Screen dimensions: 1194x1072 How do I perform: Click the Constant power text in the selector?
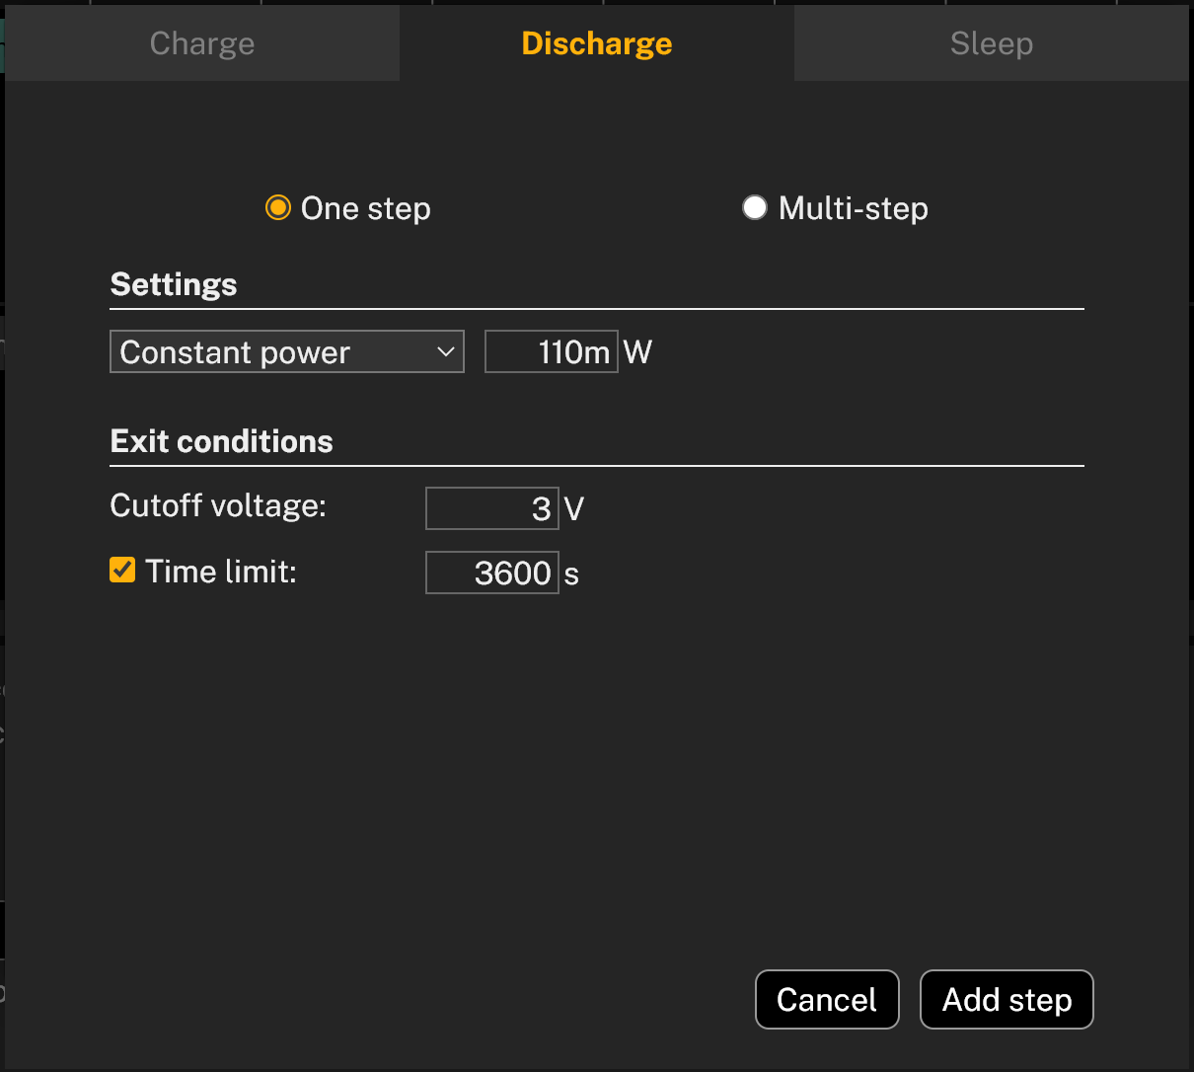(x=233, y=351)
